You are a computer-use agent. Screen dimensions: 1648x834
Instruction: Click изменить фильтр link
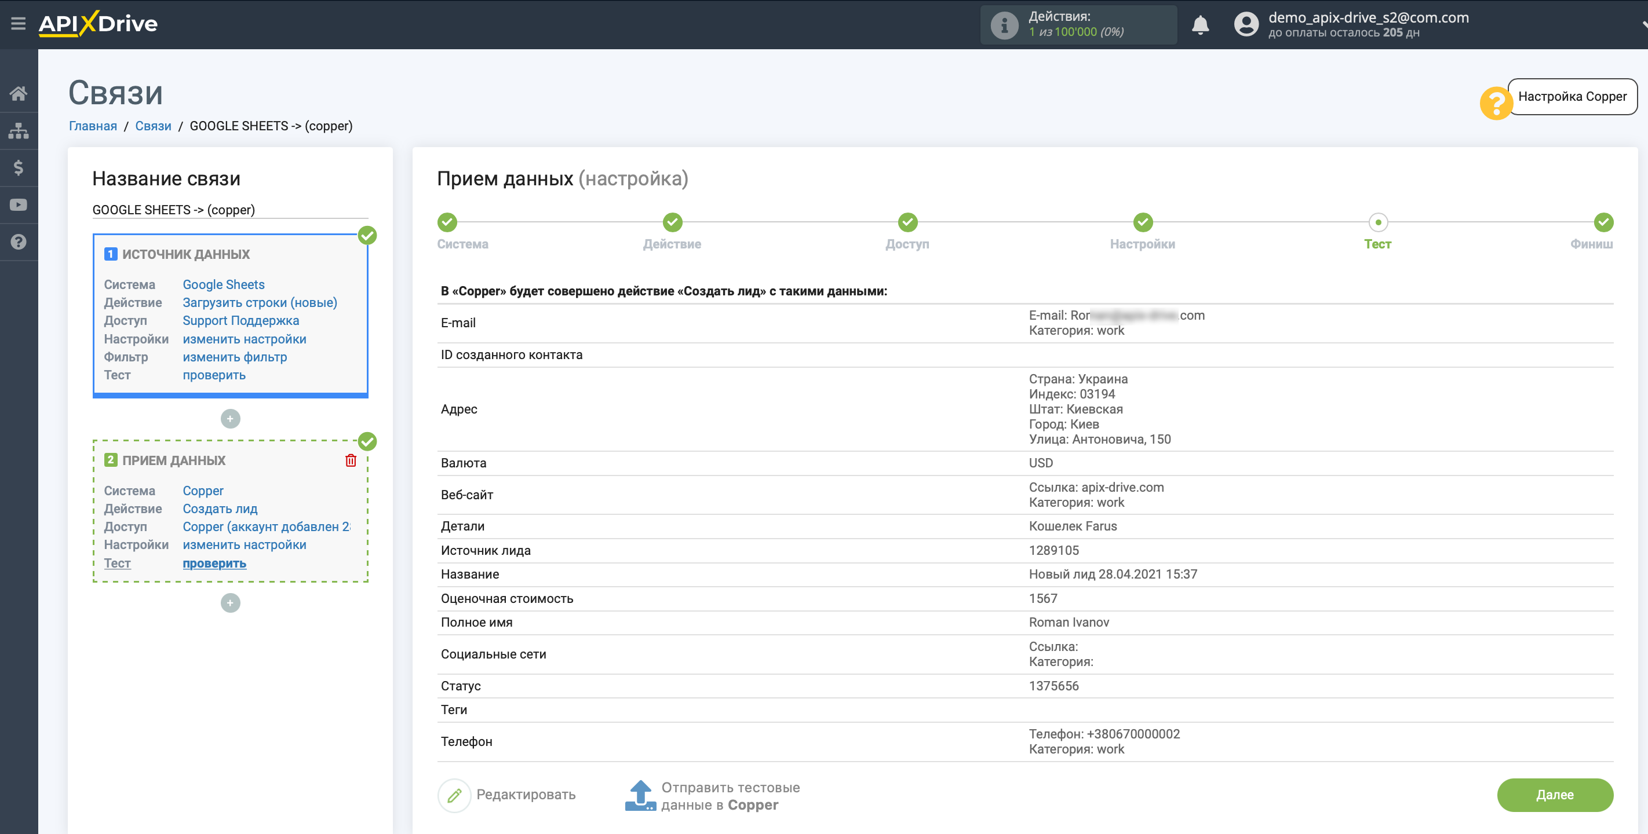(x=235, y=357)
